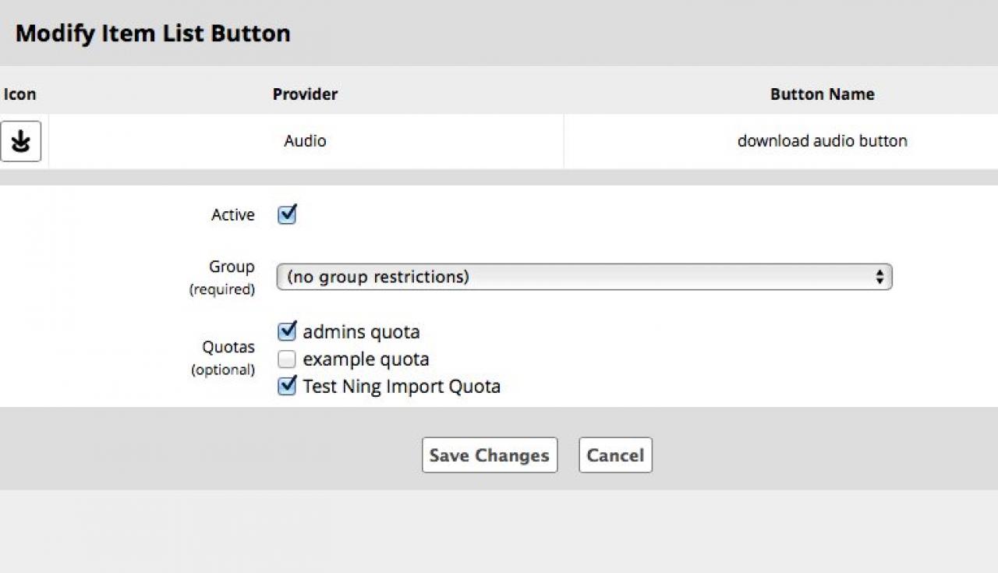This screenshot has width=998, height=573.
Task: Enable the example quota checkbox
Action: tap(287, 359)
